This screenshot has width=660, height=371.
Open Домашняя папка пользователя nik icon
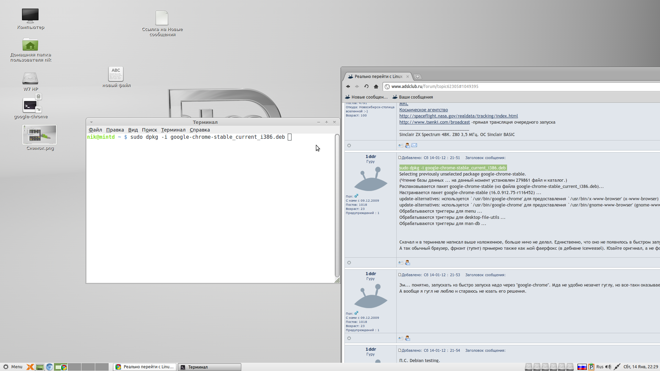[x=30, y=50]
